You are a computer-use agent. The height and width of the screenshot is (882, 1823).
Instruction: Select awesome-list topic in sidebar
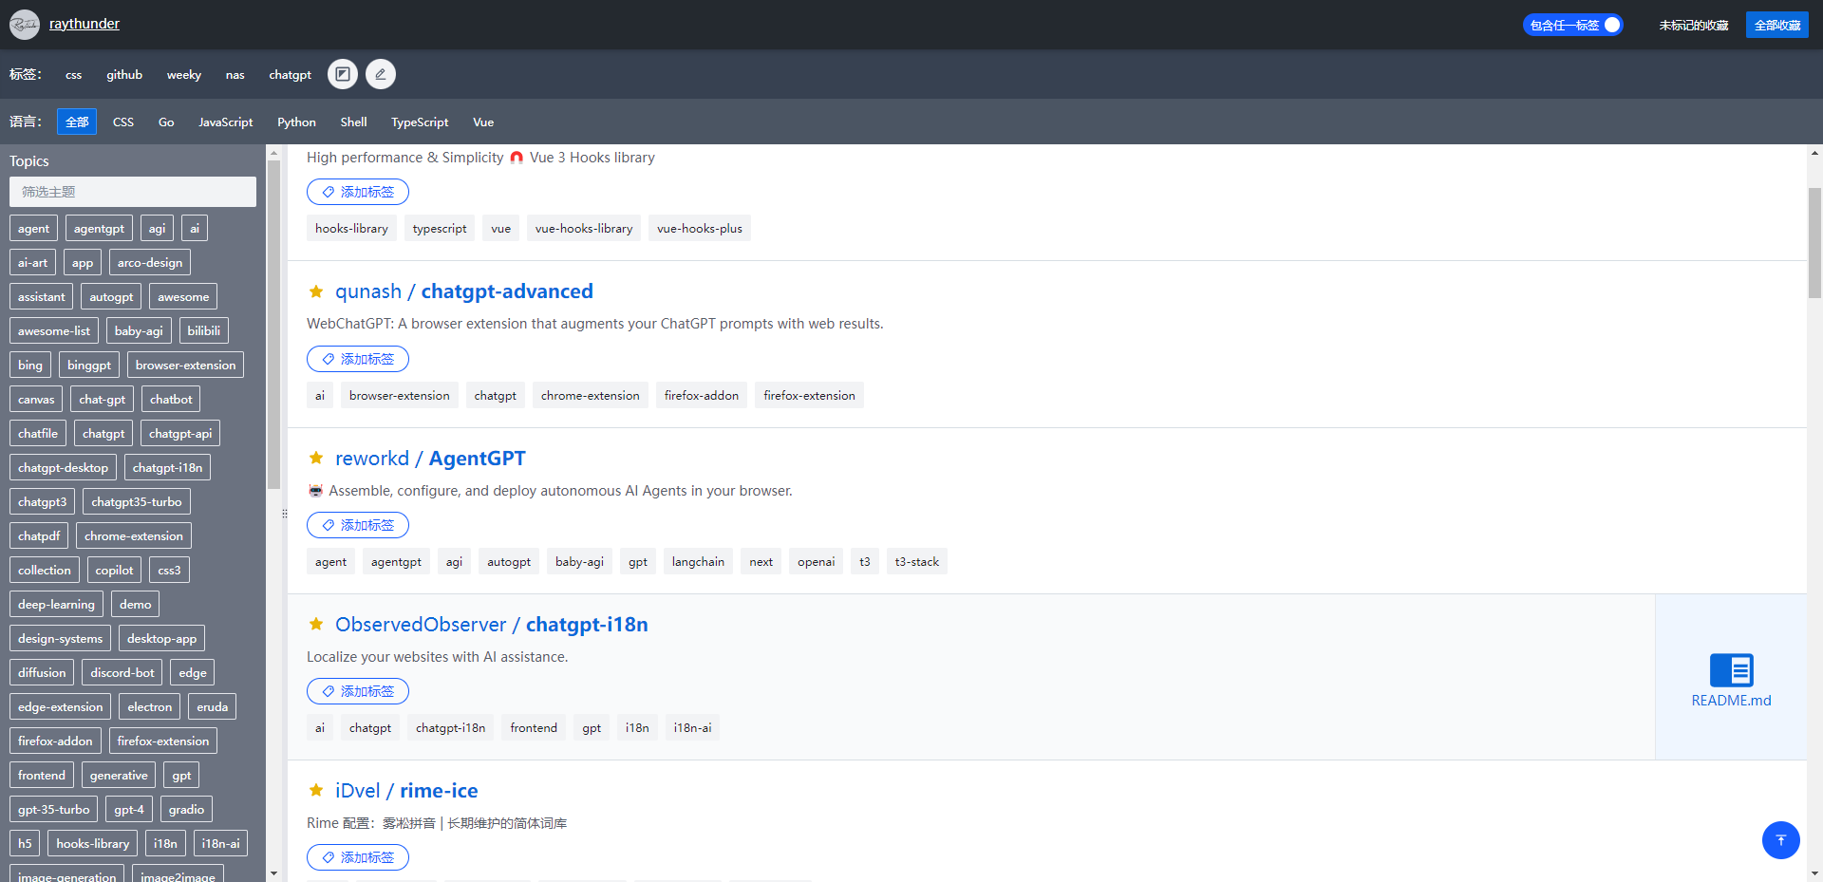tap(54, 331)
